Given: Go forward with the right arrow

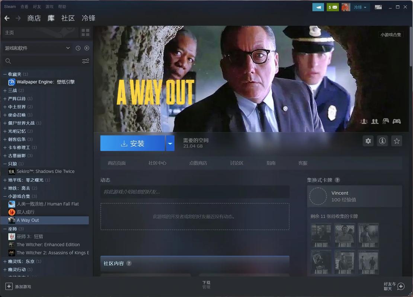Looking at the screenshot, I should point(18,18).
